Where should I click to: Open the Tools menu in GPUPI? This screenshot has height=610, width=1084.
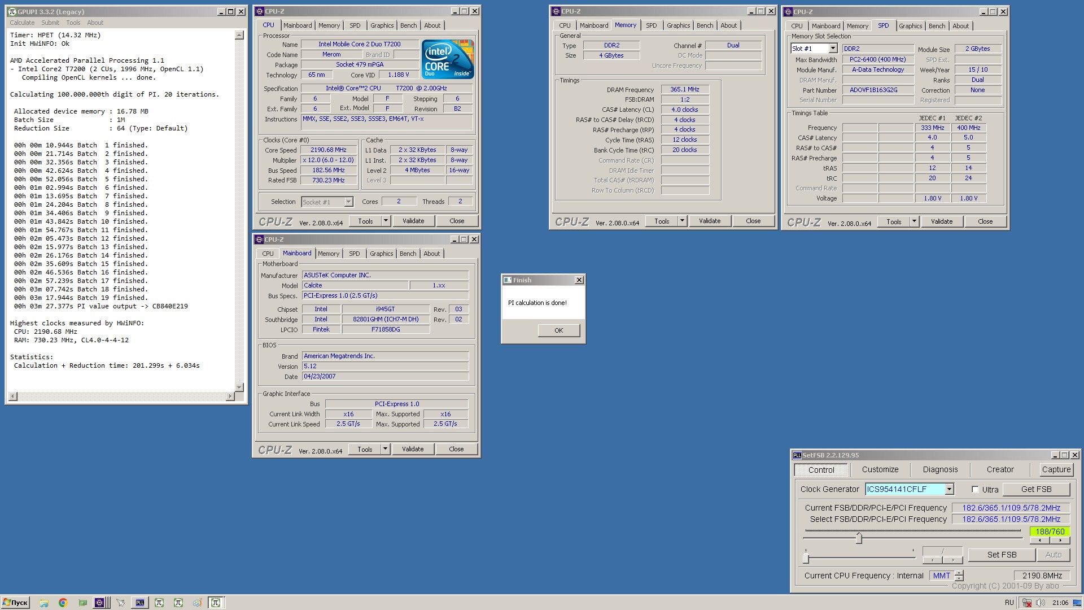[x=73, y=23]
